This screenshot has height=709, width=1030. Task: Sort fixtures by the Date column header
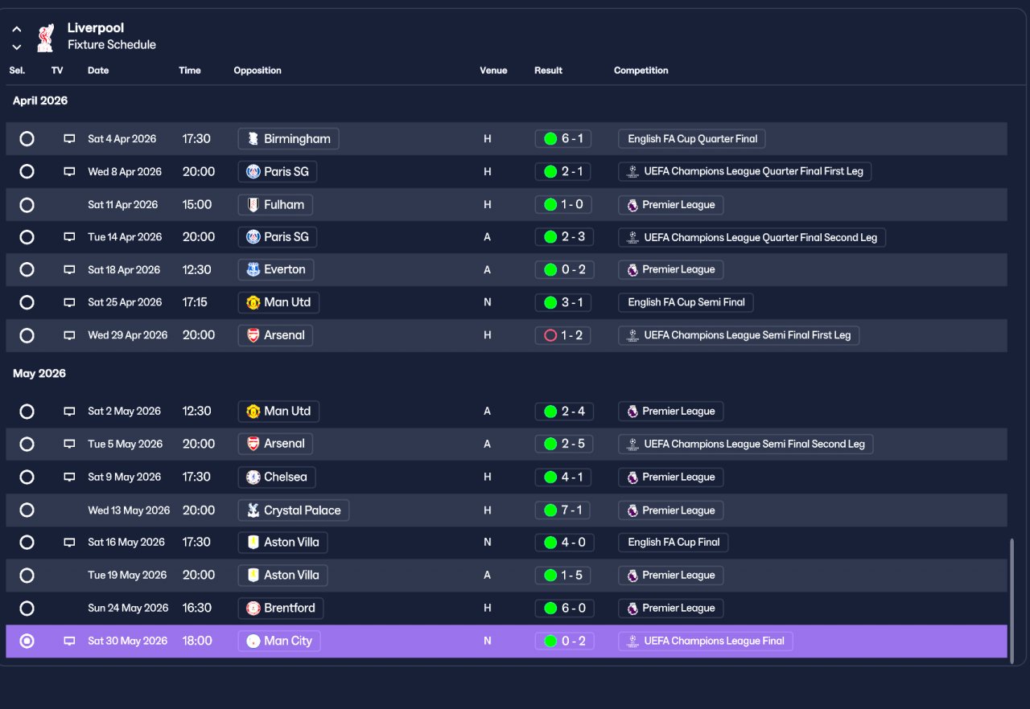[x=98, y=71]
